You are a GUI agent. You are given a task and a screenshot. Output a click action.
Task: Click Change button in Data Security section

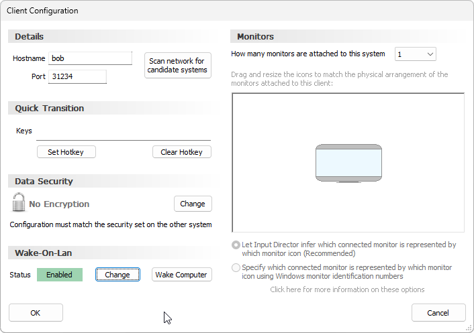click(193, 204)
